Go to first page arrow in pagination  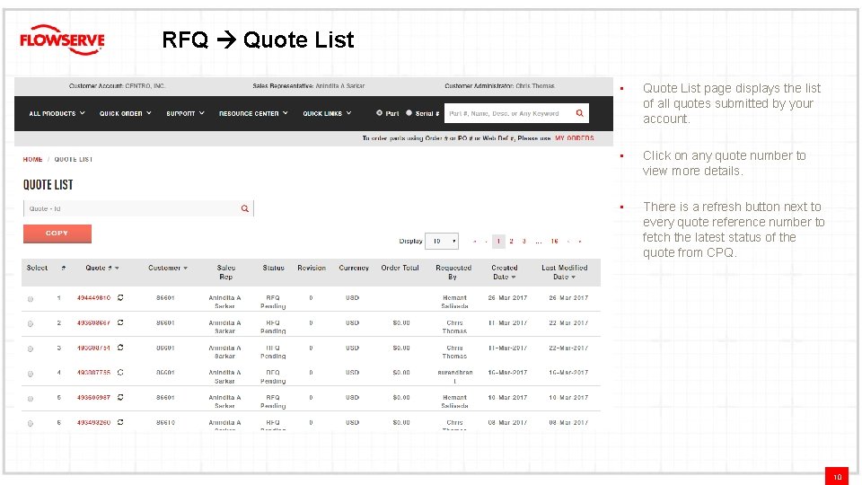[x=474, y=241]
